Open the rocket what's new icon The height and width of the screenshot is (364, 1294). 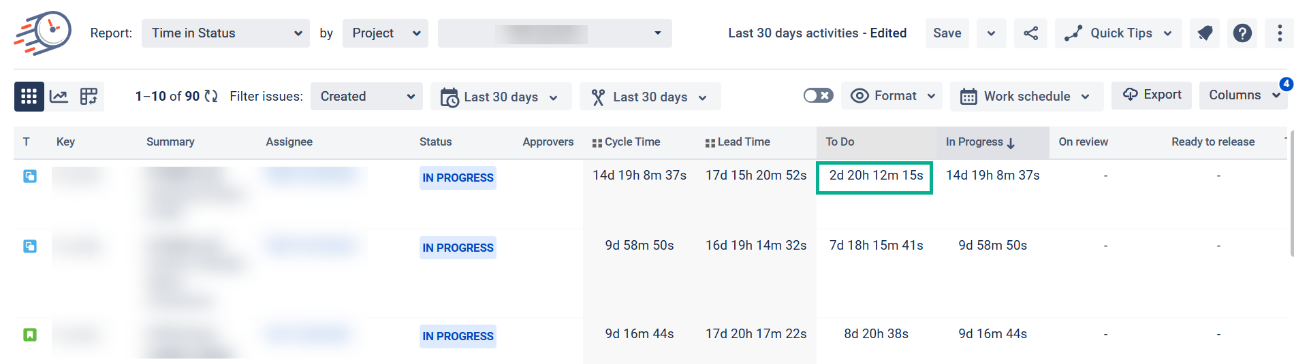point(1205,33)
